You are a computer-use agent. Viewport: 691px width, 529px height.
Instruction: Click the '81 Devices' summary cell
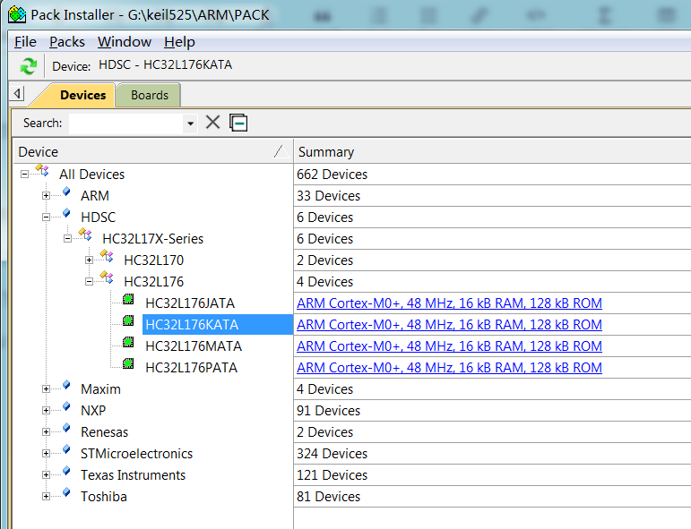click(328, 497)
